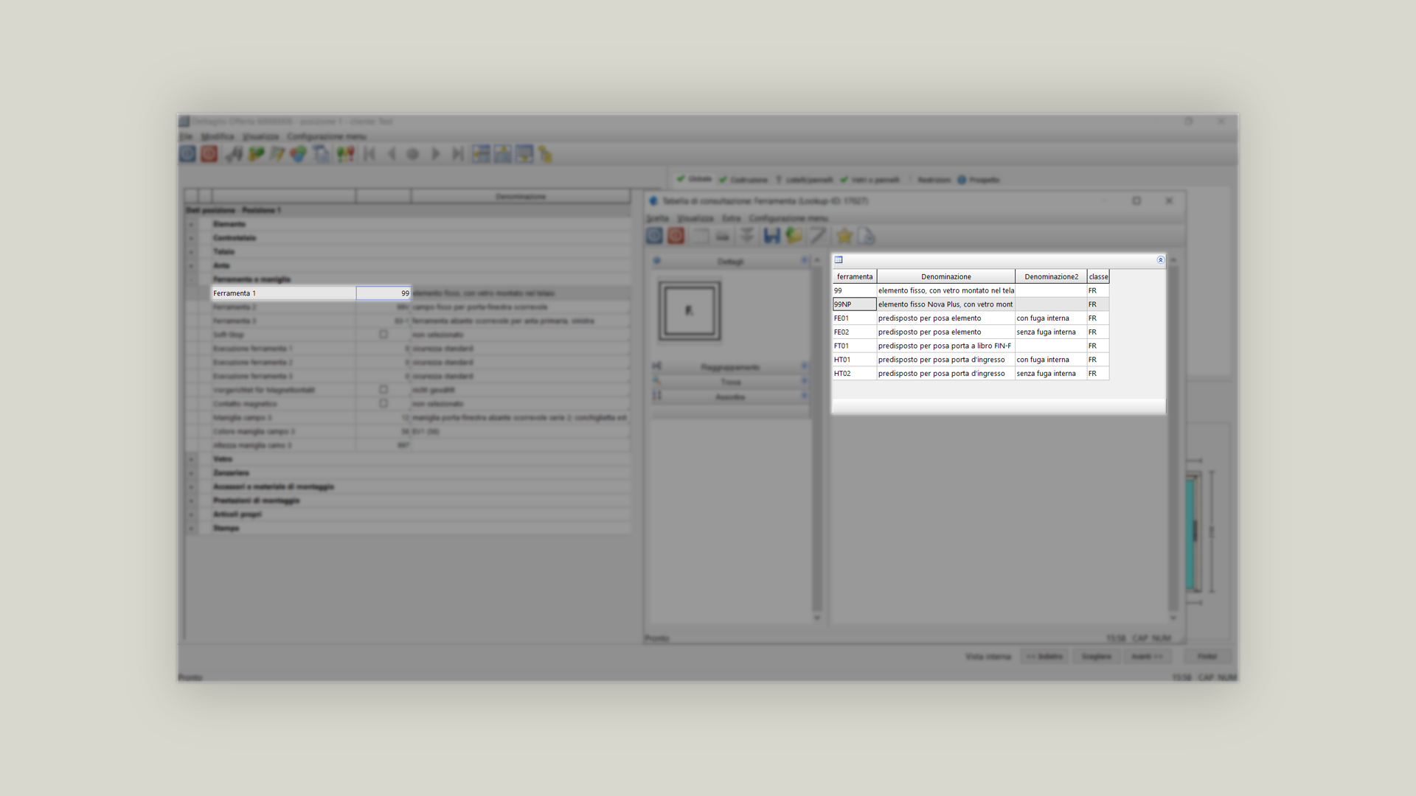Open the Extra menu in the lookup window
The image size is (1416, 796).
(x=731, y=219)
